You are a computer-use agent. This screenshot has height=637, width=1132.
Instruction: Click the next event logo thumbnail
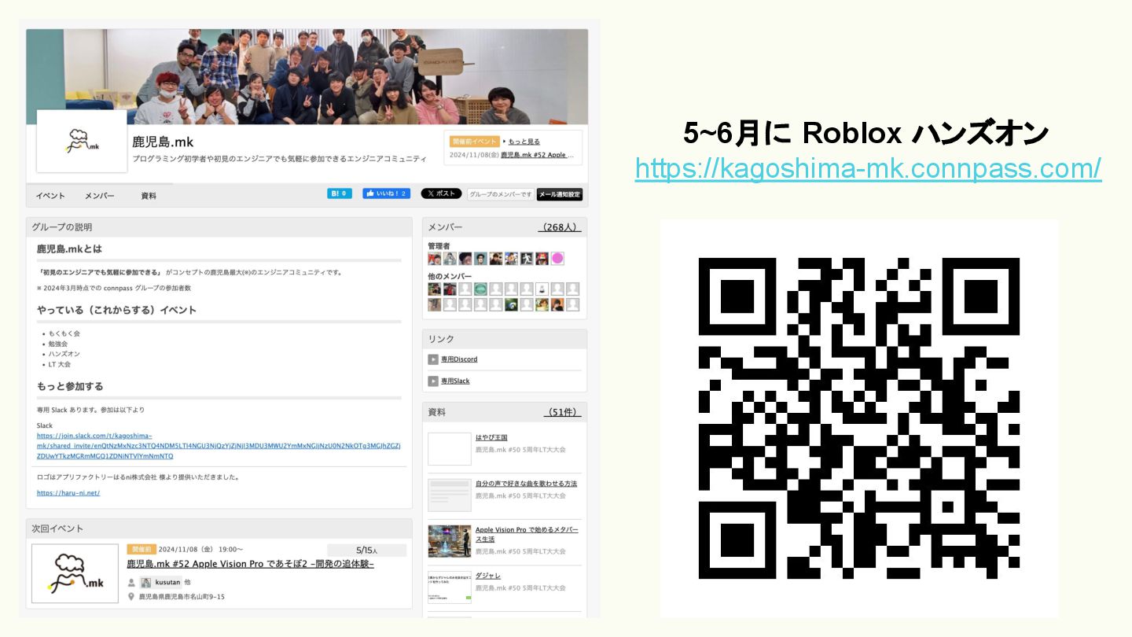click(75, 573)
